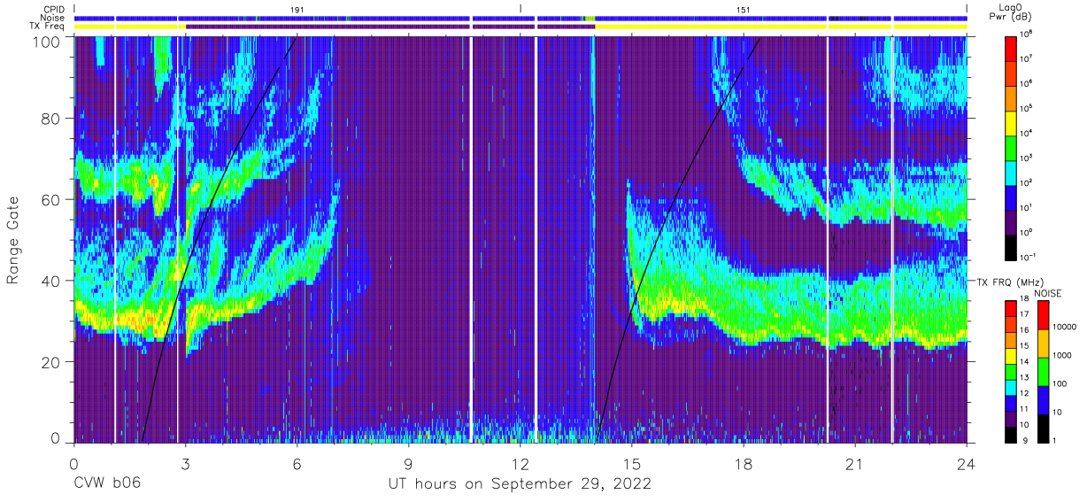Image resolution: width=1087 pixels, height=502 pixels.
Task: Select the 'Noise' row label at top left
Action: tap(53, 18)
